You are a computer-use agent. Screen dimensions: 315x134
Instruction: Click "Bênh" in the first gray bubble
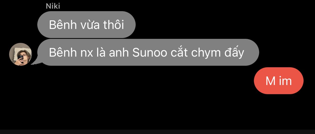pyautogui.click(x=63, y=25)
